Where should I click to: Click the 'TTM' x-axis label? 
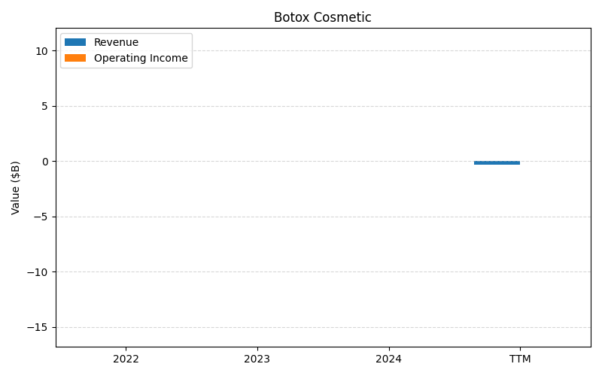[520, 359]
